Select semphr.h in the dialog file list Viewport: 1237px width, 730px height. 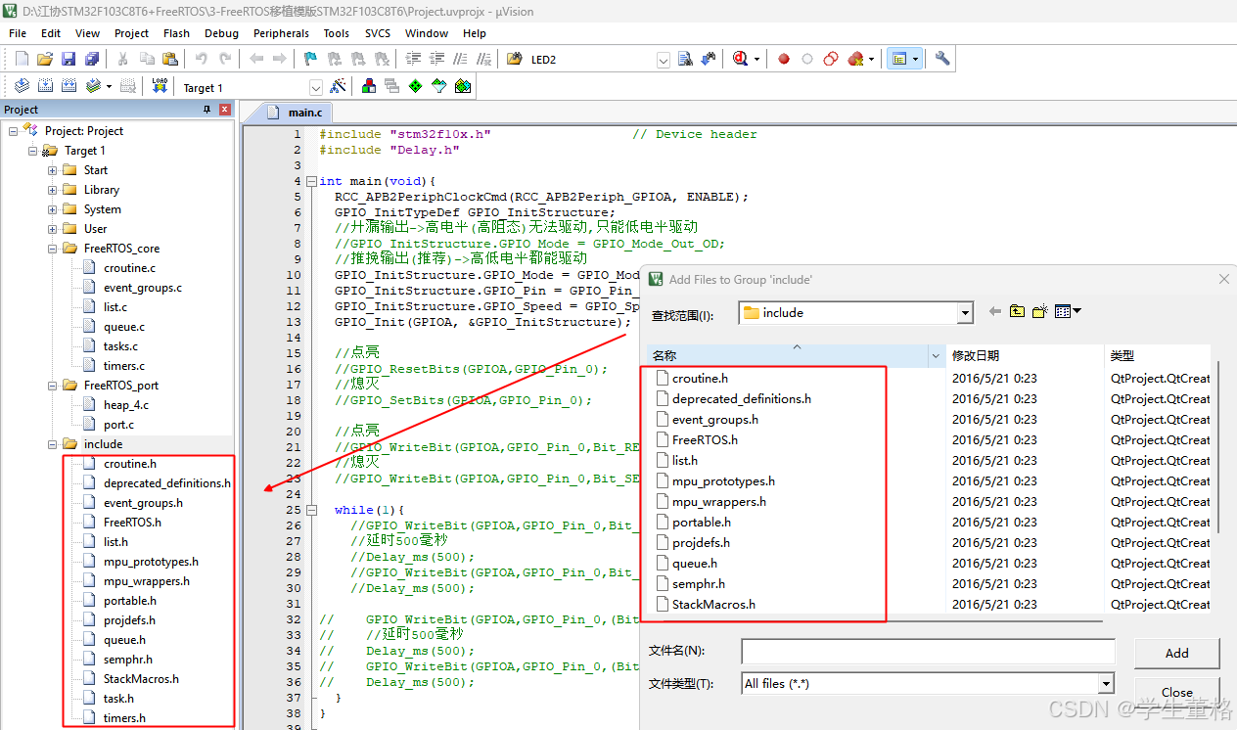click(x=699, y=583)
